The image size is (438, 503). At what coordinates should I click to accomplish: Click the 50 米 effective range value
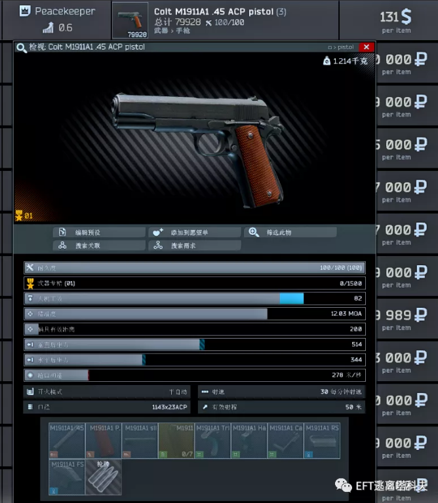353,407
